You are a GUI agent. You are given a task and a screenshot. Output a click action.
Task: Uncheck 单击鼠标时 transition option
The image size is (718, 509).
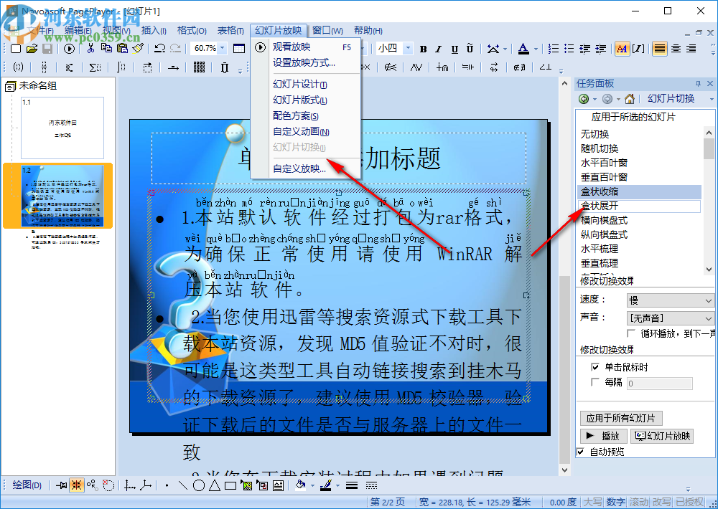coord(596,367)
